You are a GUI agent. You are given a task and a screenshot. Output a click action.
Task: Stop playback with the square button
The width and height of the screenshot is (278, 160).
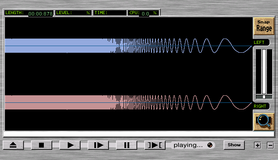tap(42, 145)
